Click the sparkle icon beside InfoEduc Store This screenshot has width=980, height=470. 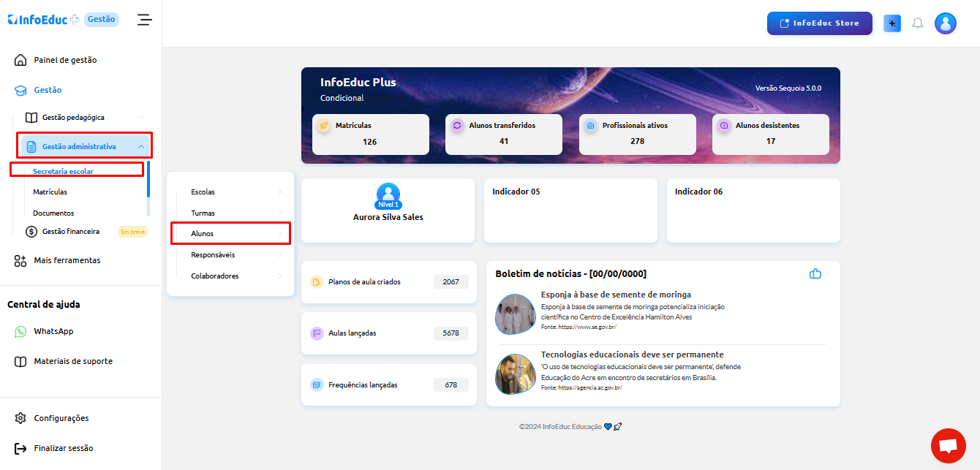pos(892,23)
